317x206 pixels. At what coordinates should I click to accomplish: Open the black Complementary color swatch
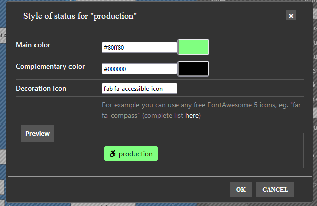[x=193, y=69]
